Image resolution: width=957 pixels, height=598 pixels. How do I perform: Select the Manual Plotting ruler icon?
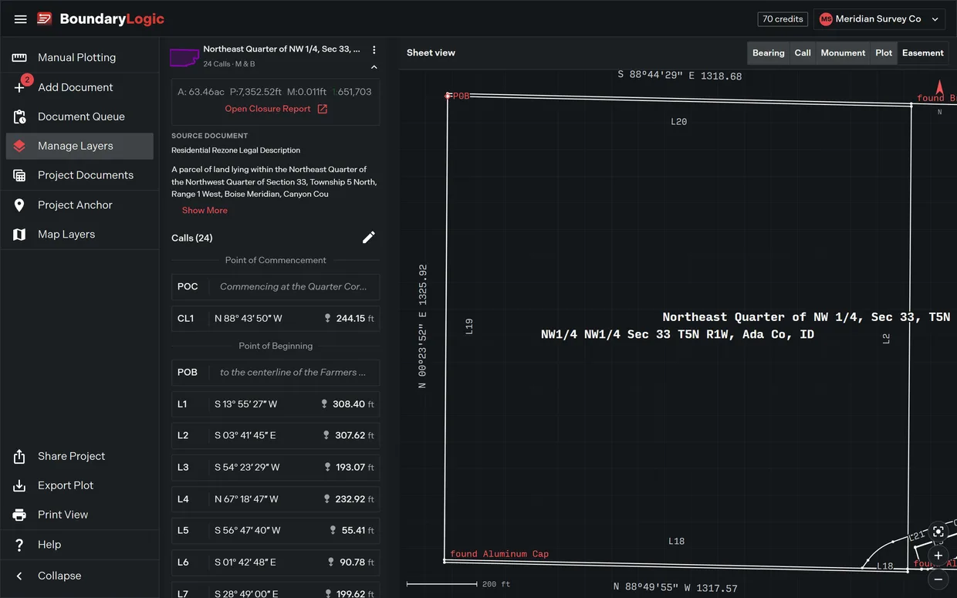point(19,58)
